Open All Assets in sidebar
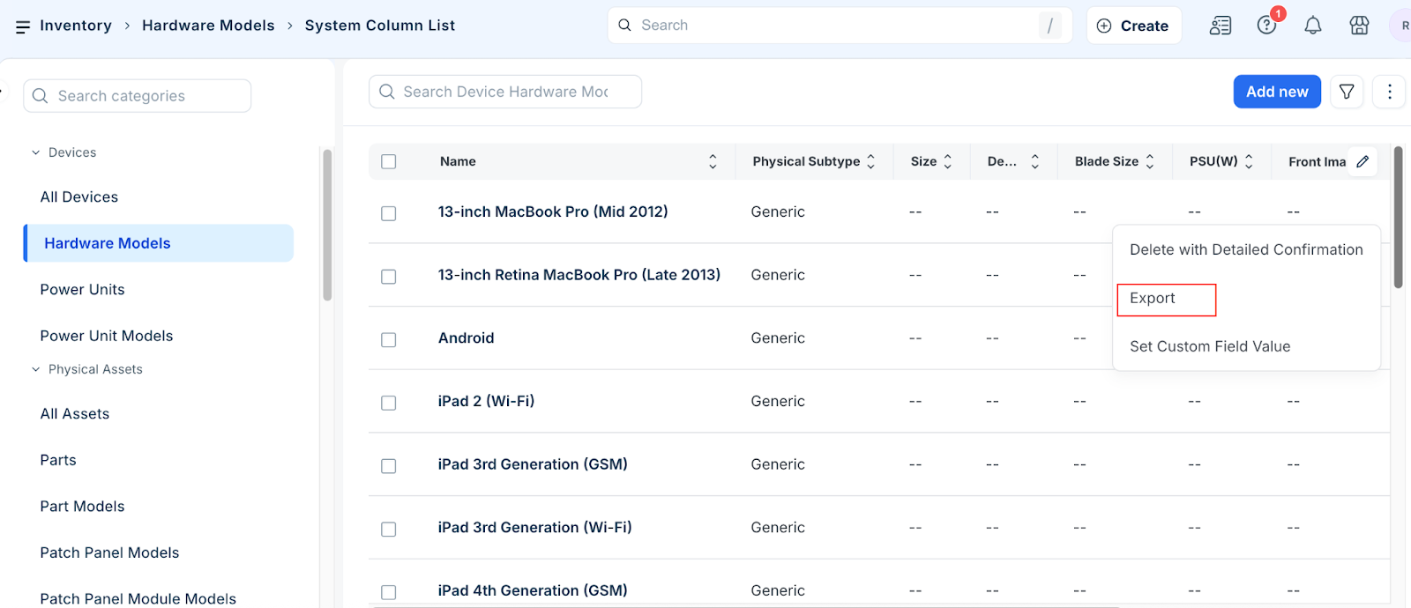The width and height of the screenshot is (1411, 608). pos(75,414)
